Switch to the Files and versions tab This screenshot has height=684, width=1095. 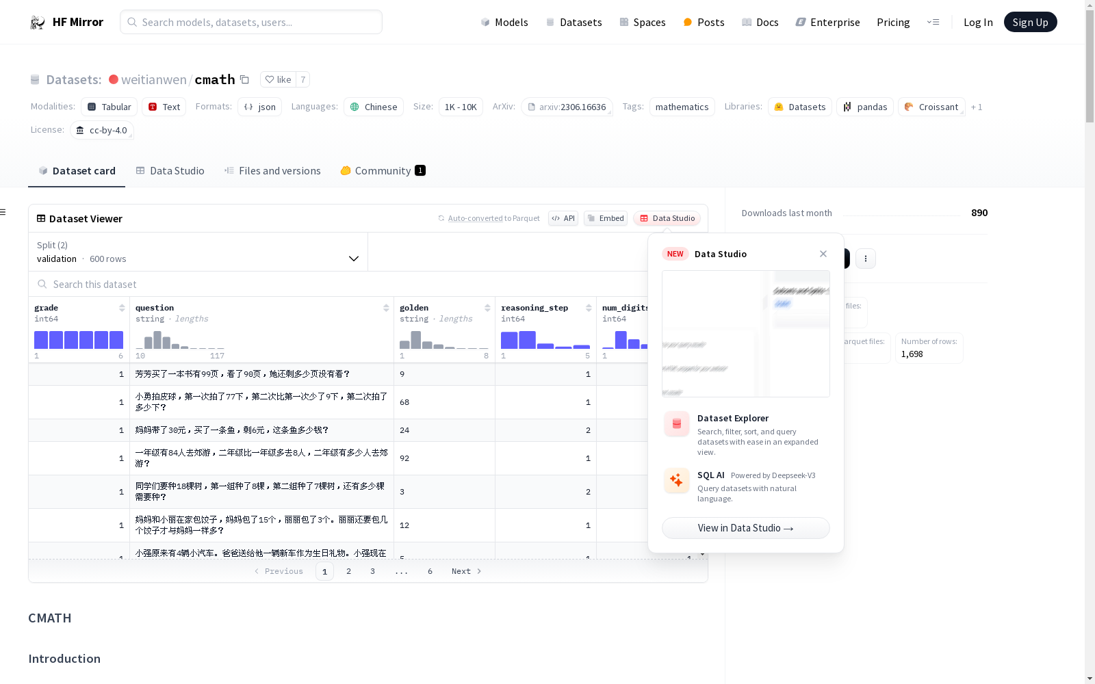[272, 171]
